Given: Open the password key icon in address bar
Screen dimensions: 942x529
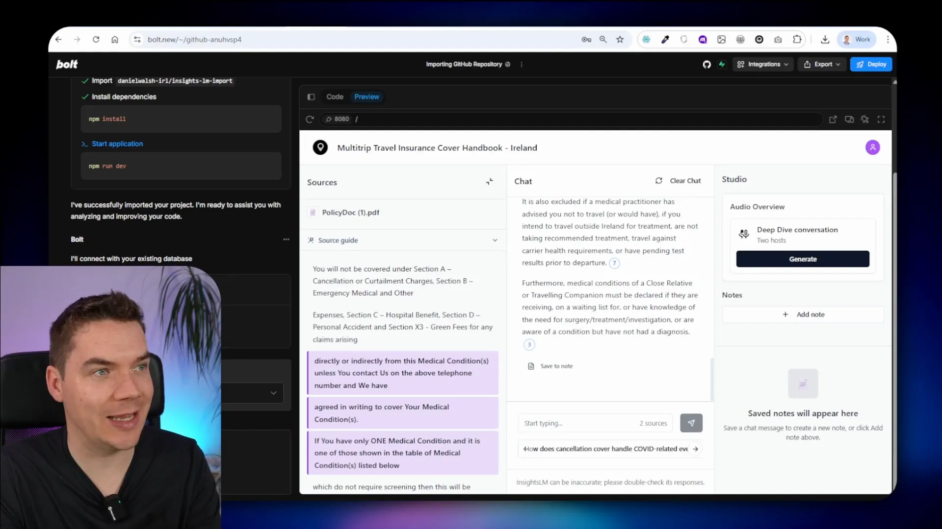Looking at the screenshot, I should click(586, 40).
